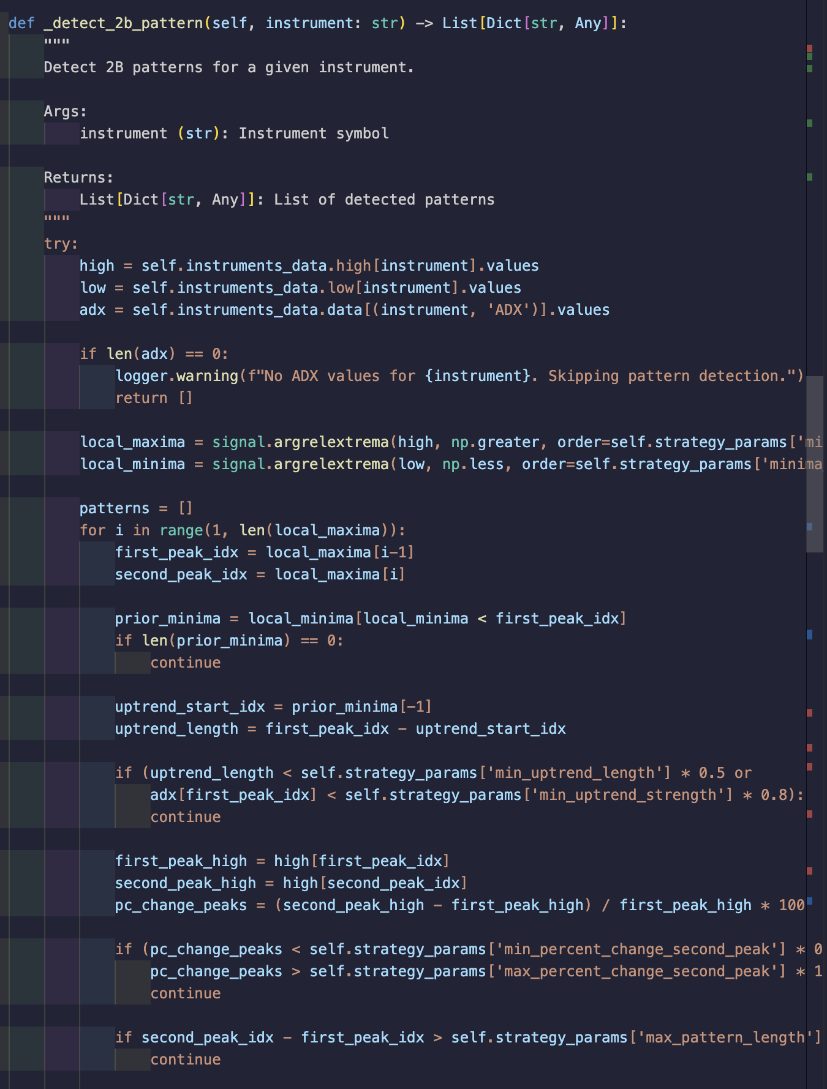Screen dimensions: 827x1089
Task: Click the 'max_pattern_length' string key
Action: tap(725, 1038)
